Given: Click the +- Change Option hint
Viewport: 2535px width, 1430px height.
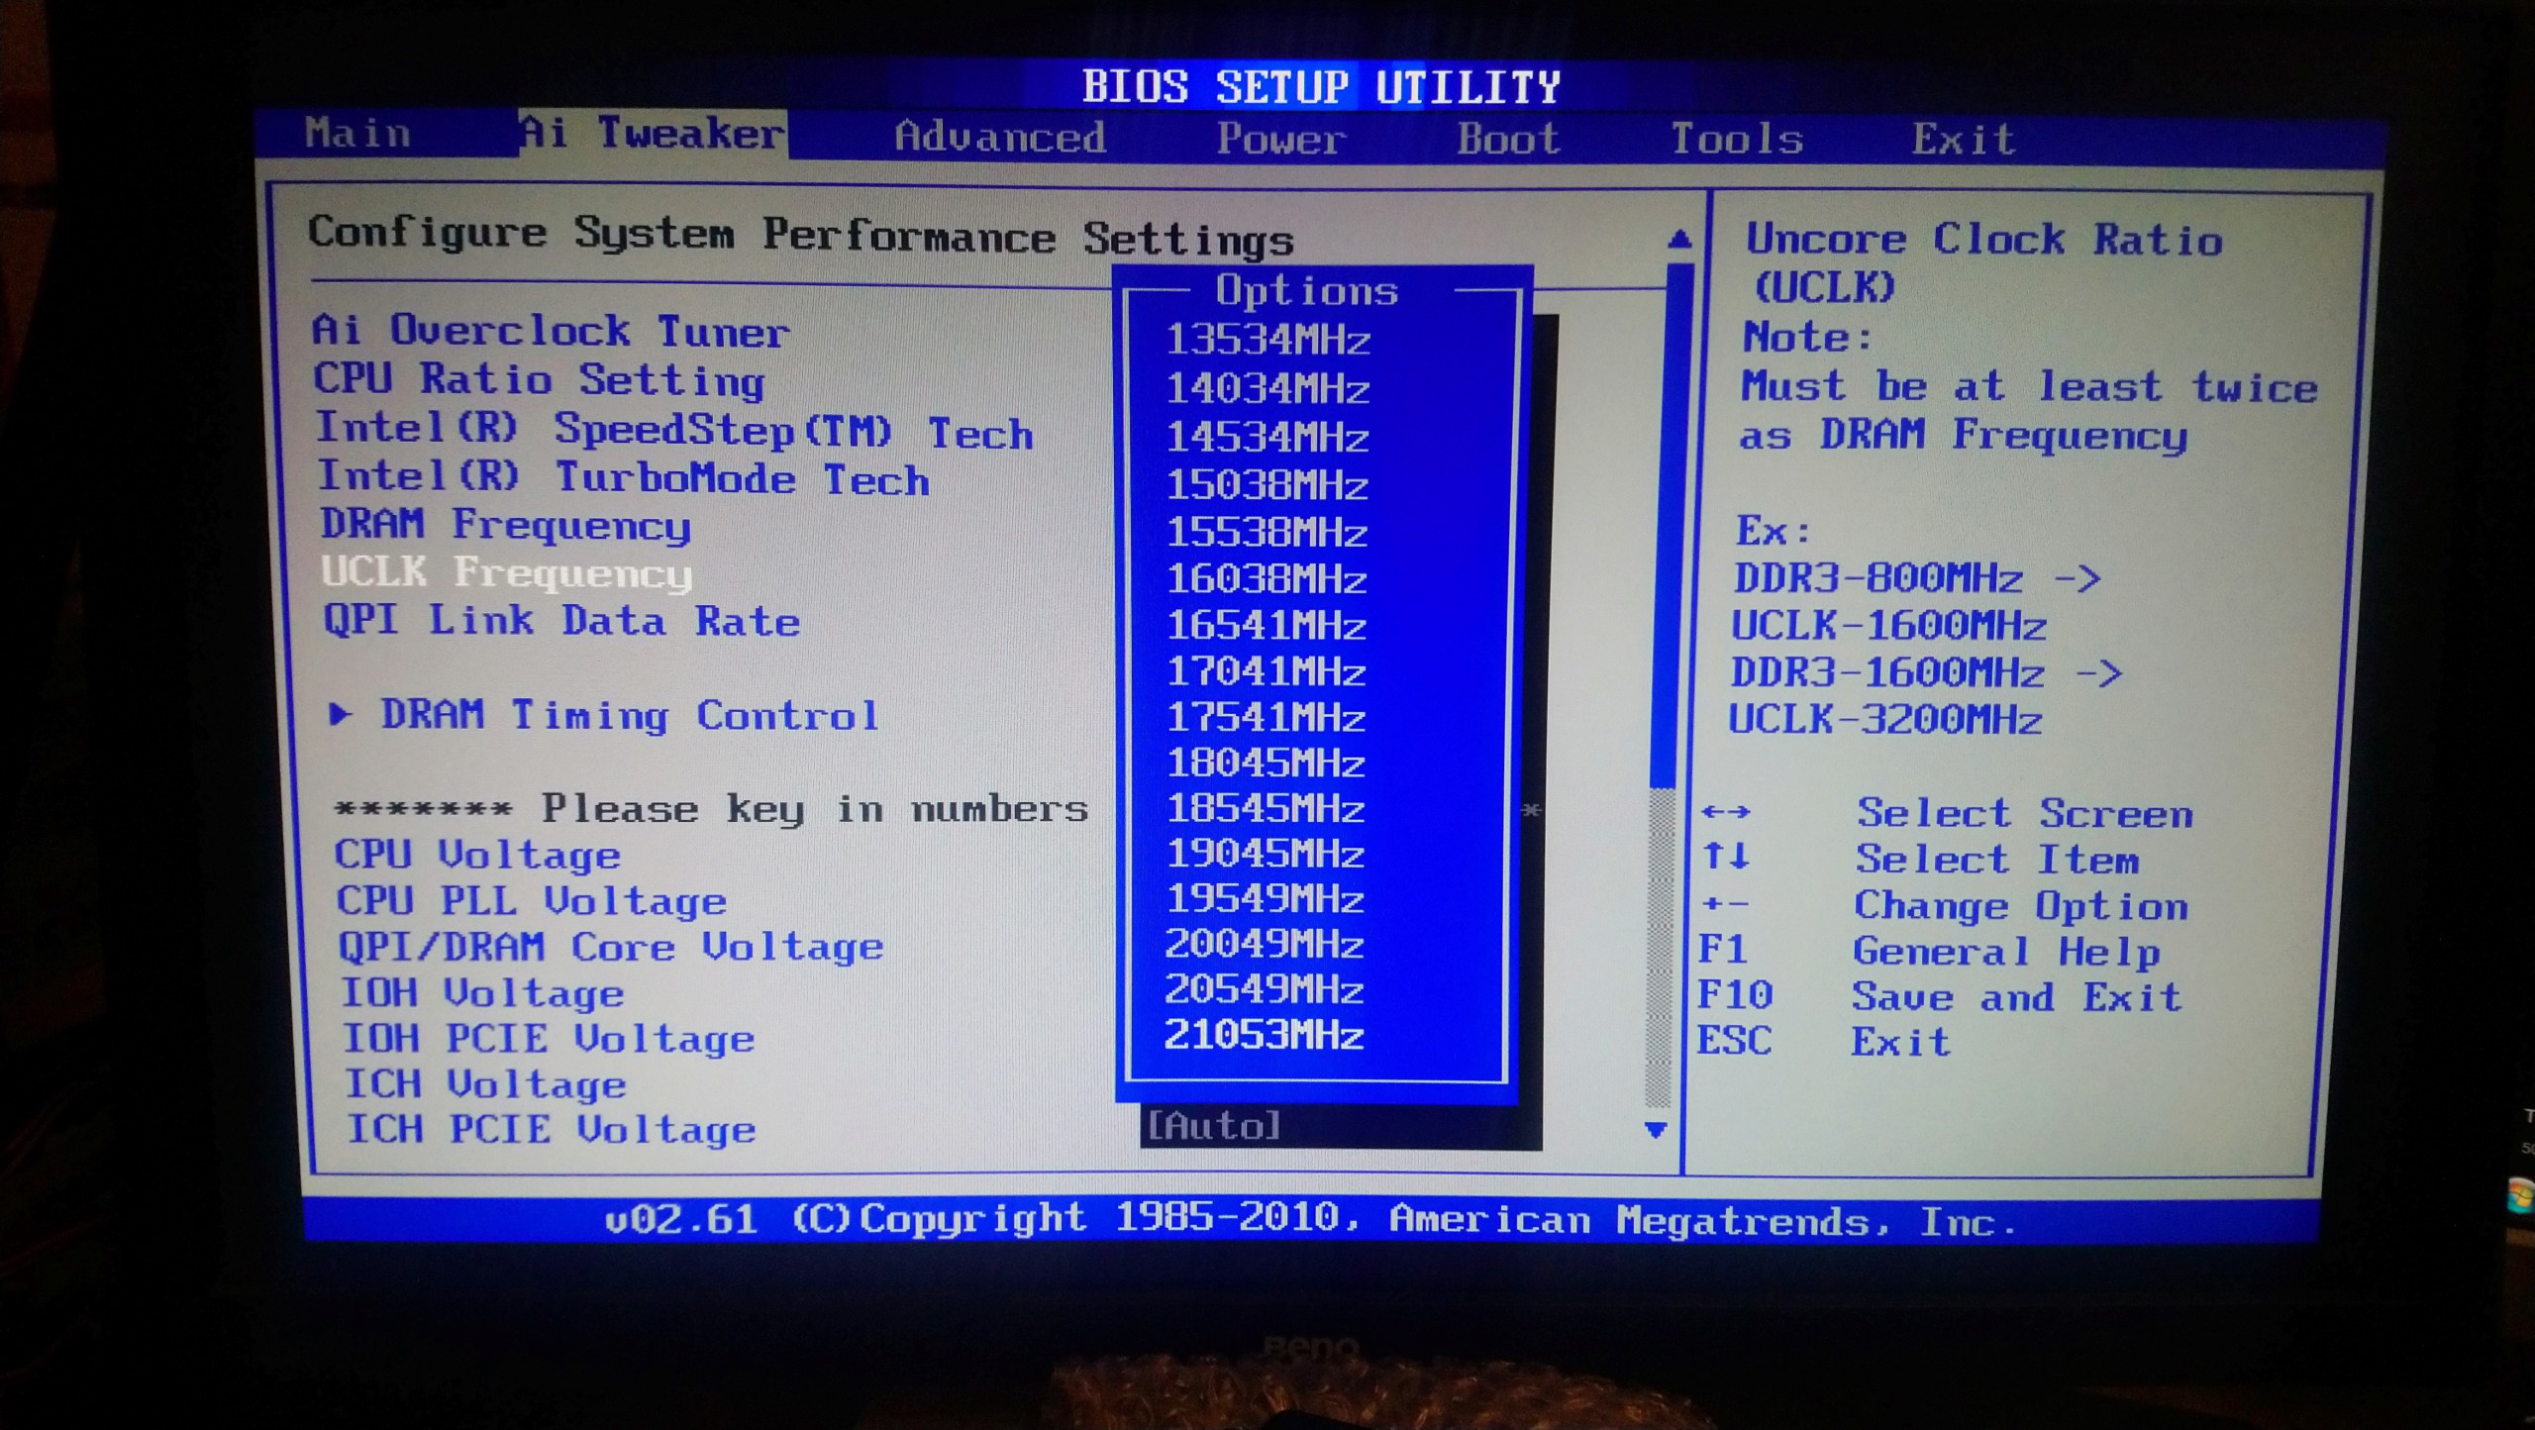Looking at the screenshot, I should pyautogui.click(x=1944, y=905).
